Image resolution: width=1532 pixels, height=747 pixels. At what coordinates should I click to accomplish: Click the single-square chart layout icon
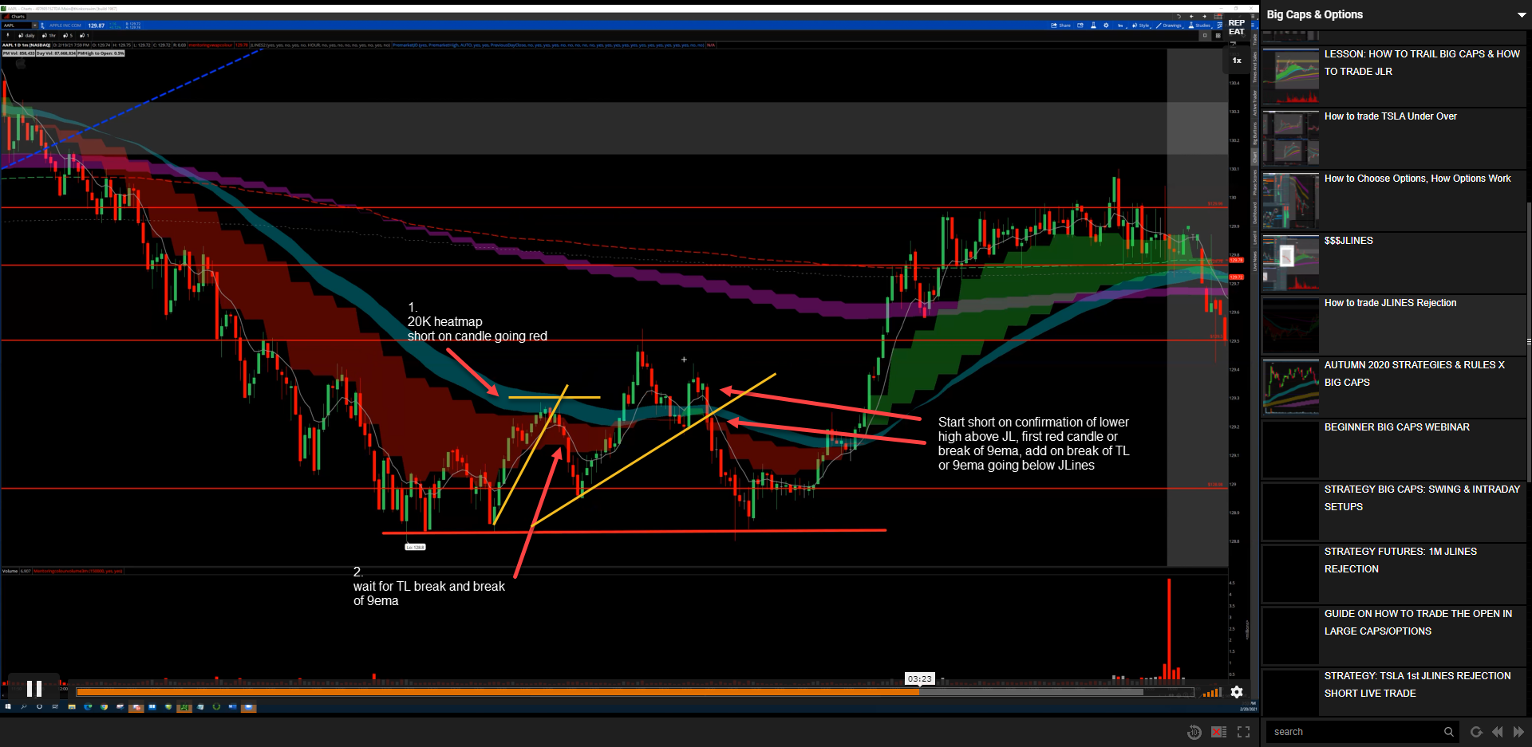pos(1205,35)
